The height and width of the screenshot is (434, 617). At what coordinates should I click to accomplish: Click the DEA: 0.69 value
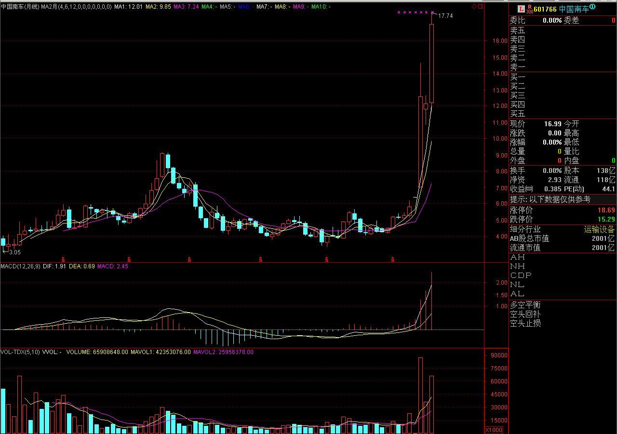tap(81, 266)
